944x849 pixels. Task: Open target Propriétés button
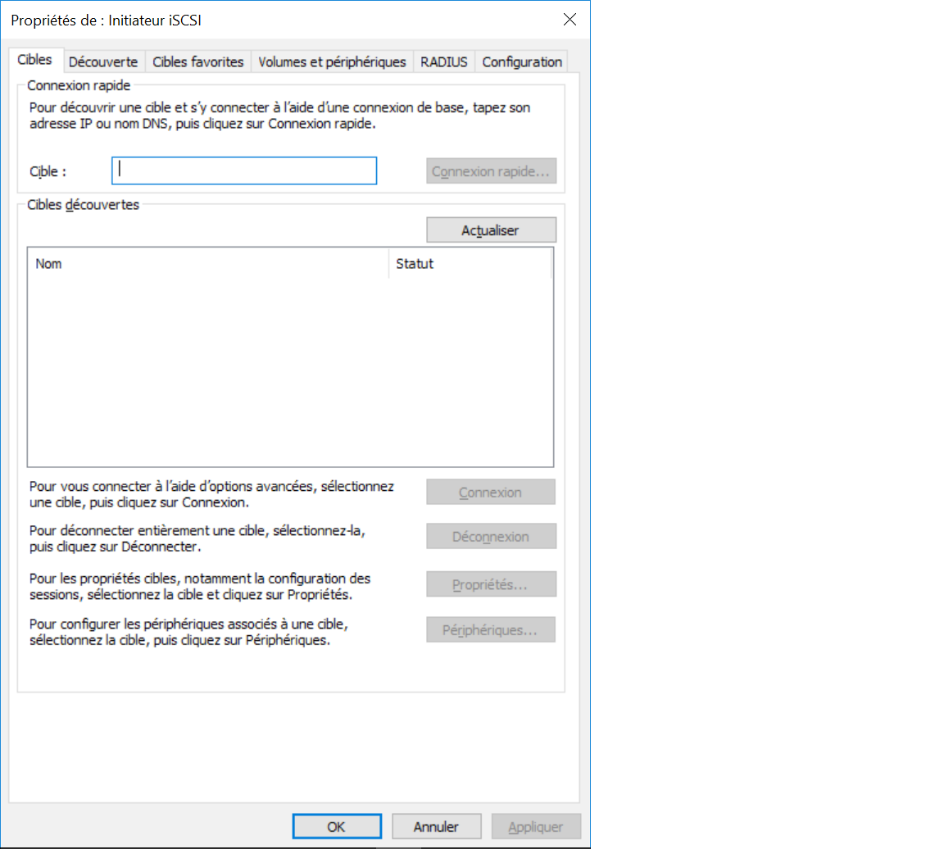point(491,585)
